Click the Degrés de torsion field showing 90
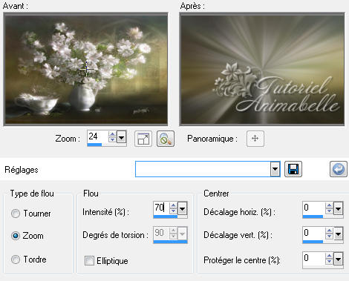Image resolution: width=349 pixels, height=281 pixels. click(x=161, y=233)
